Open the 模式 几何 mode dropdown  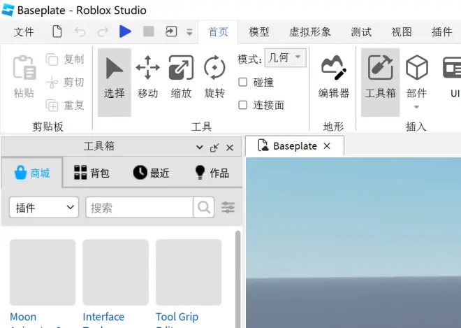pyautogui.click(x=285, y=57)
